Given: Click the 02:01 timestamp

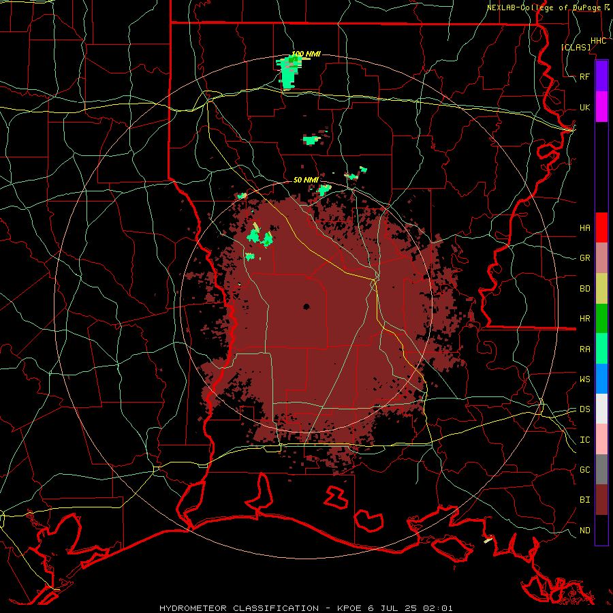Looking at the screenshot, I should pos(438,608).
